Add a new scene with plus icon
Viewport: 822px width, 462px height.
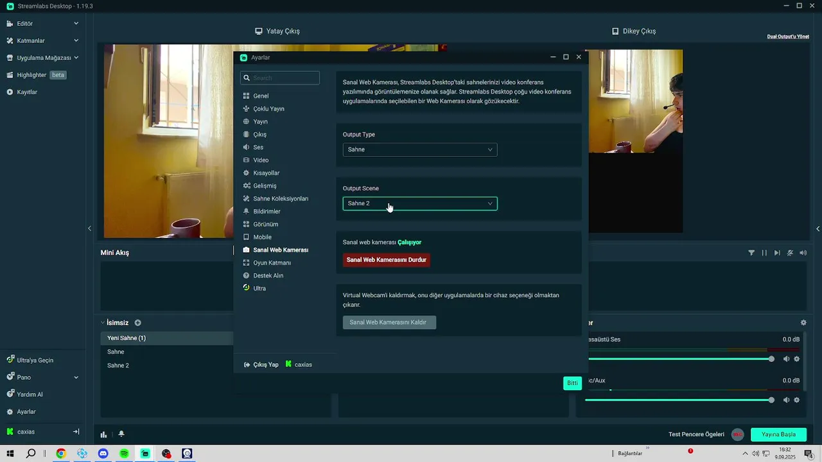tap(137, 323)
